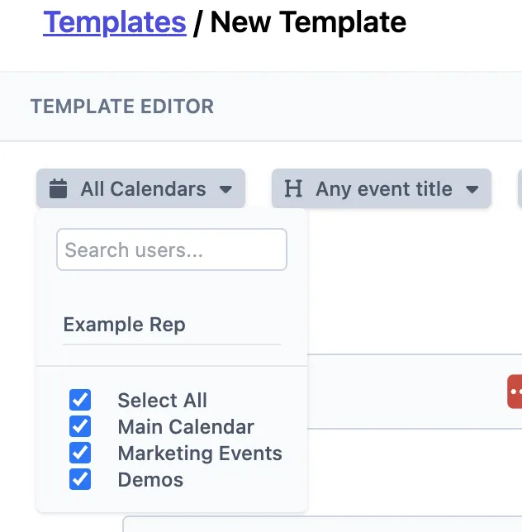The width and height of the screenshot is (522, 532).
Task: Uncheck the Main Calendar checkbox
Action: pyautogui.click(x=80, y=427)
